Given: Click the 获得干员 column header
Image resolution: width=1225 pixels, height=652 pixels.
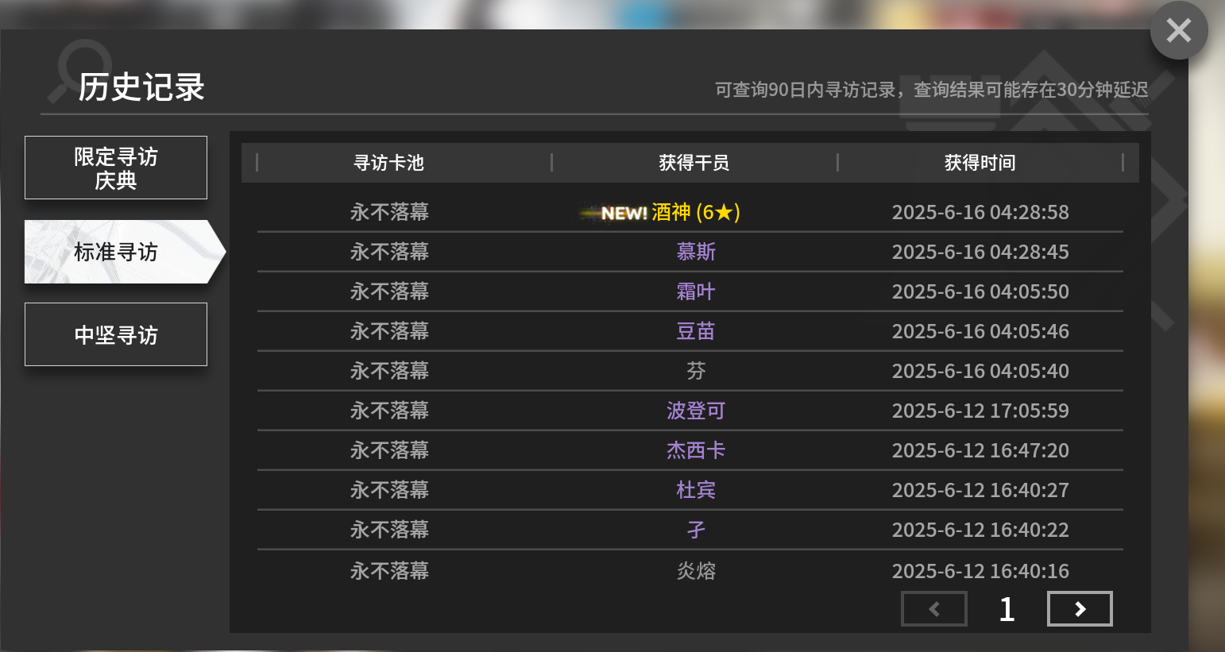Looking at the screenshot, I should [694, 163].
